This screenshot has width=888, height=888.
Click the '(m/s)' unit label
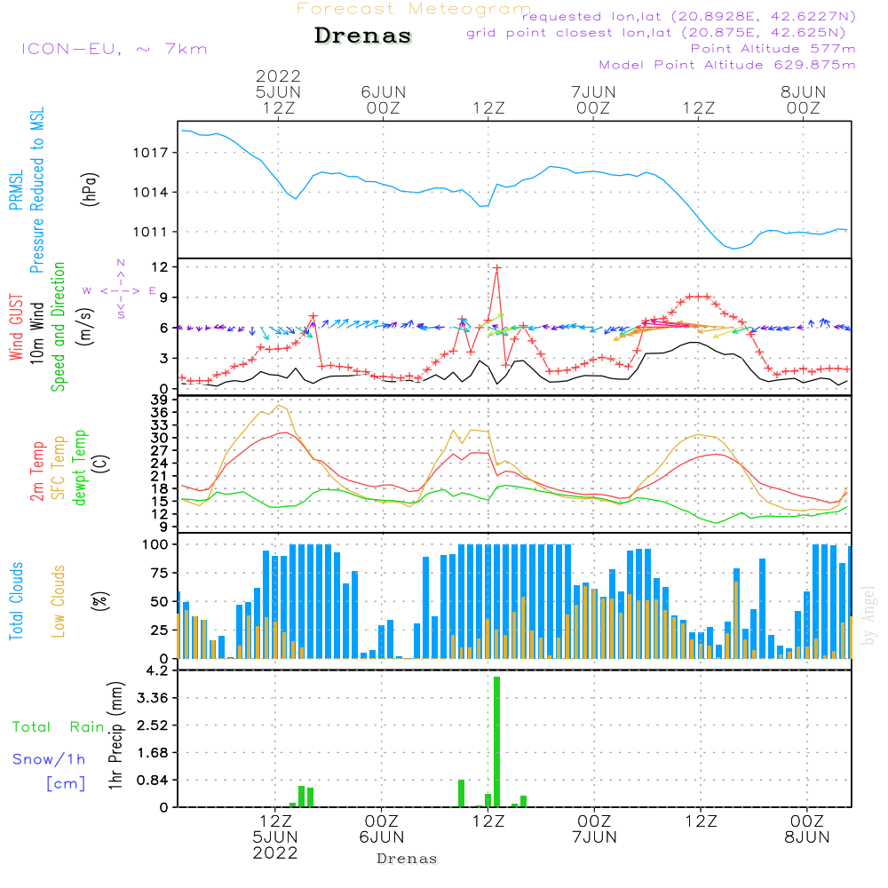coord(85,328)
